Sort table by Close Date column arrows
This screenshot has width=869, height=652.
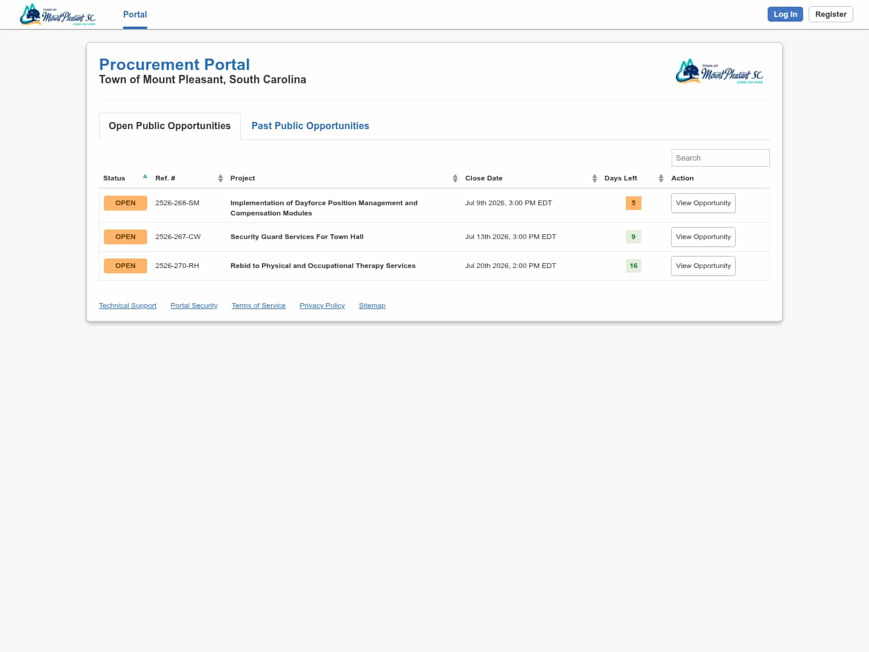[594, 178]
